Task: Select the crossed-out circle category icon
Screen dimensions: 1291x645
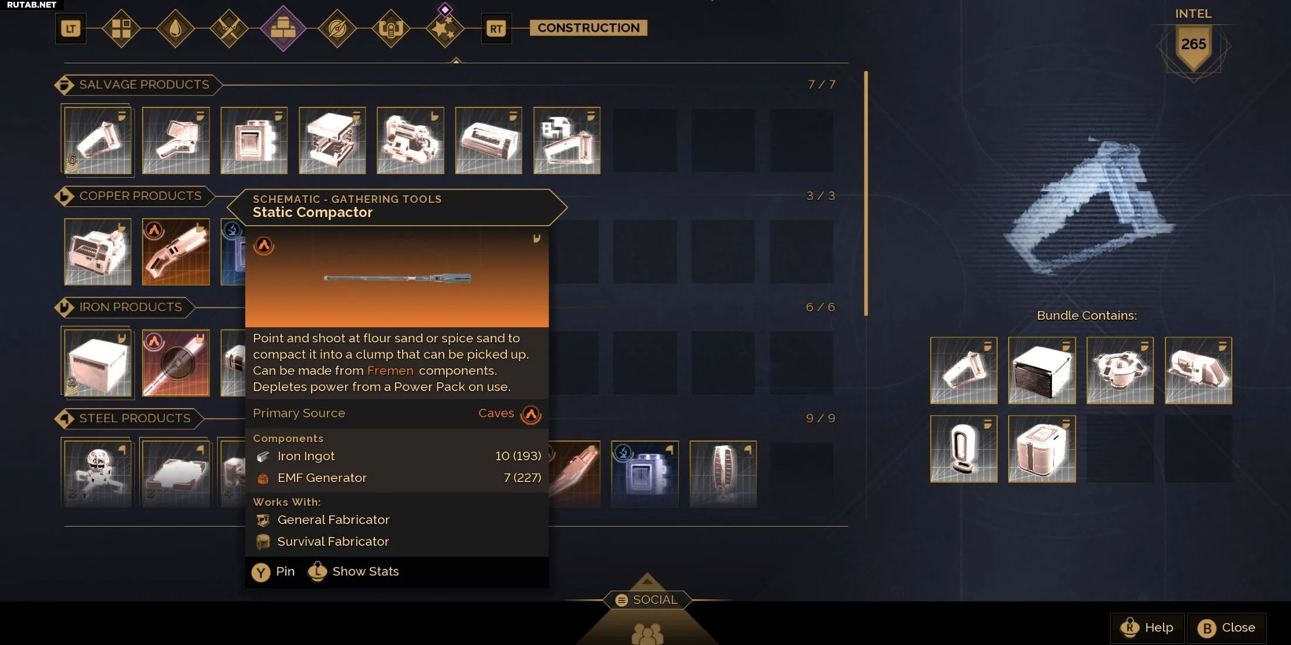Action: (337, 28)
